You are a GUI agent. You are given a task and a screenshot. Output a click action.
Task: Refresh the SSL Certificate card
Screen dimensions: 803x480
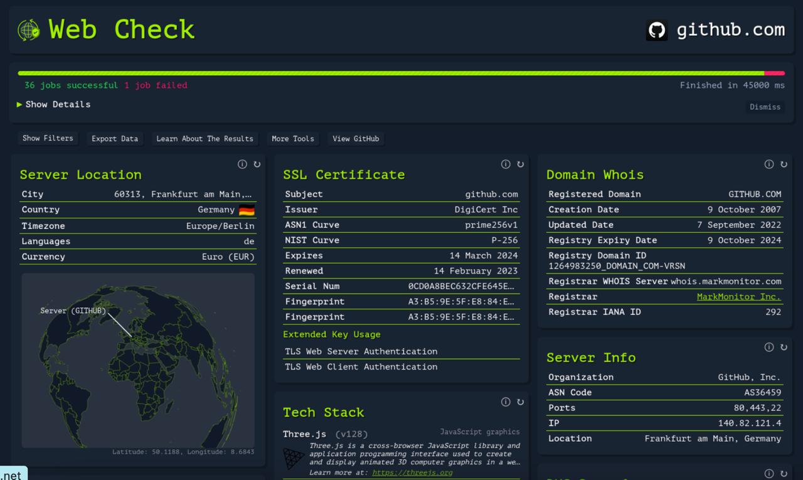(520, 164)
